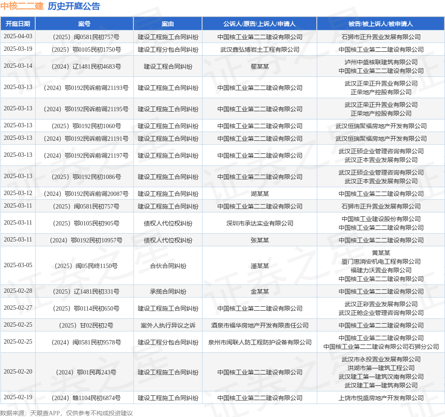Click the 建设工程合同纠纷 cause cell
The height and width of the screenshot is (417, 445).
168,66
